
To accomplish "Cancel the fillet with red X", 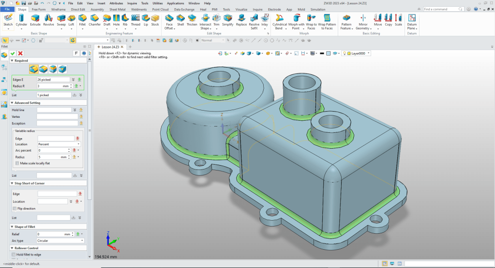I will click(x=20, y=53).
